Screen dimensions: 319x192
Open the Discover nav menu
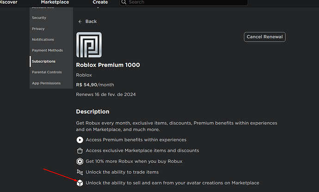tap(9, 2)
